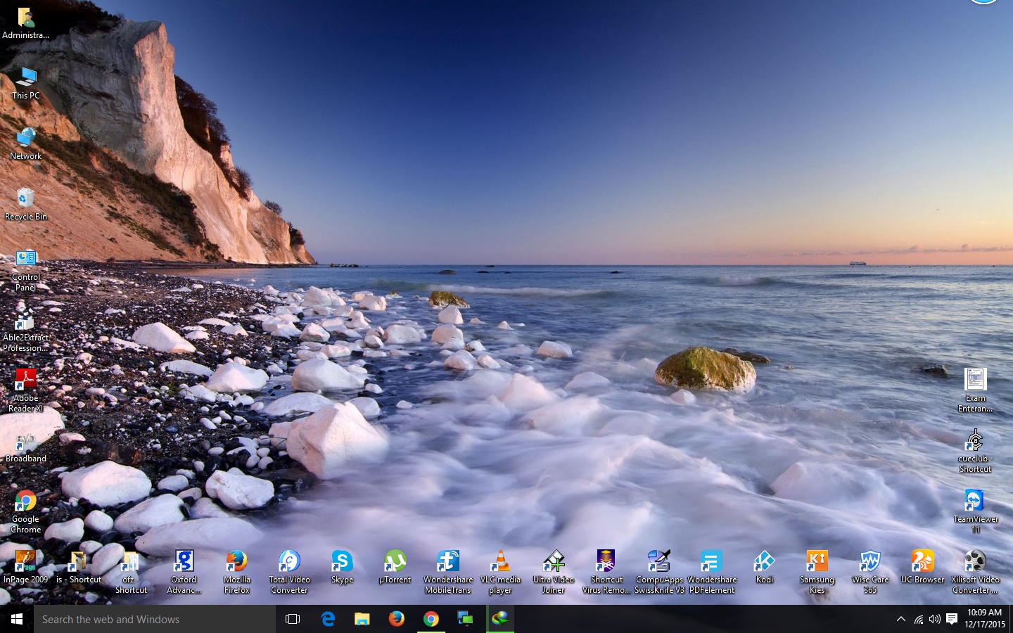
Task: Select the Adobe Reader XI shortcut
Action: [25, 392]
